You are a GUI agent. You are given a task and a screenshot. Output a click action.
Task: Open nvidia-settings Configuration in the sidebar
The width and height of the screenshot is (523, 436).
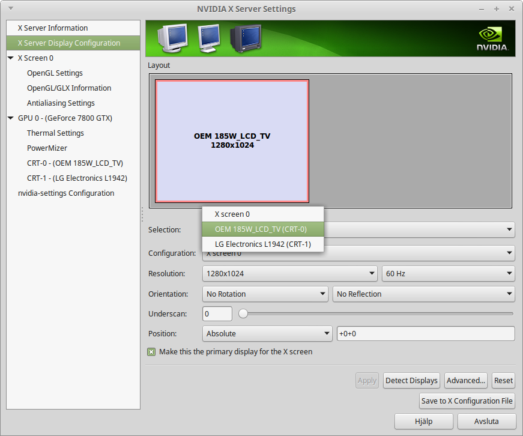(66, 193)
